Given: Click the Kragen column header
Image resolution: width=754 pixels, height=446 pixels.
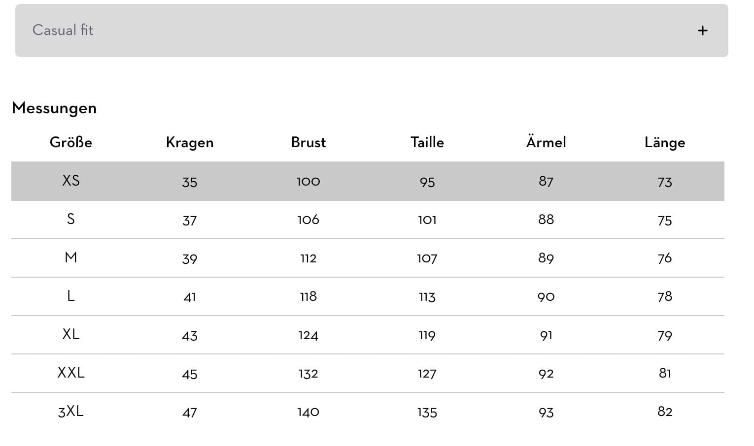Looking at the screenshot, I should point(190,142).
